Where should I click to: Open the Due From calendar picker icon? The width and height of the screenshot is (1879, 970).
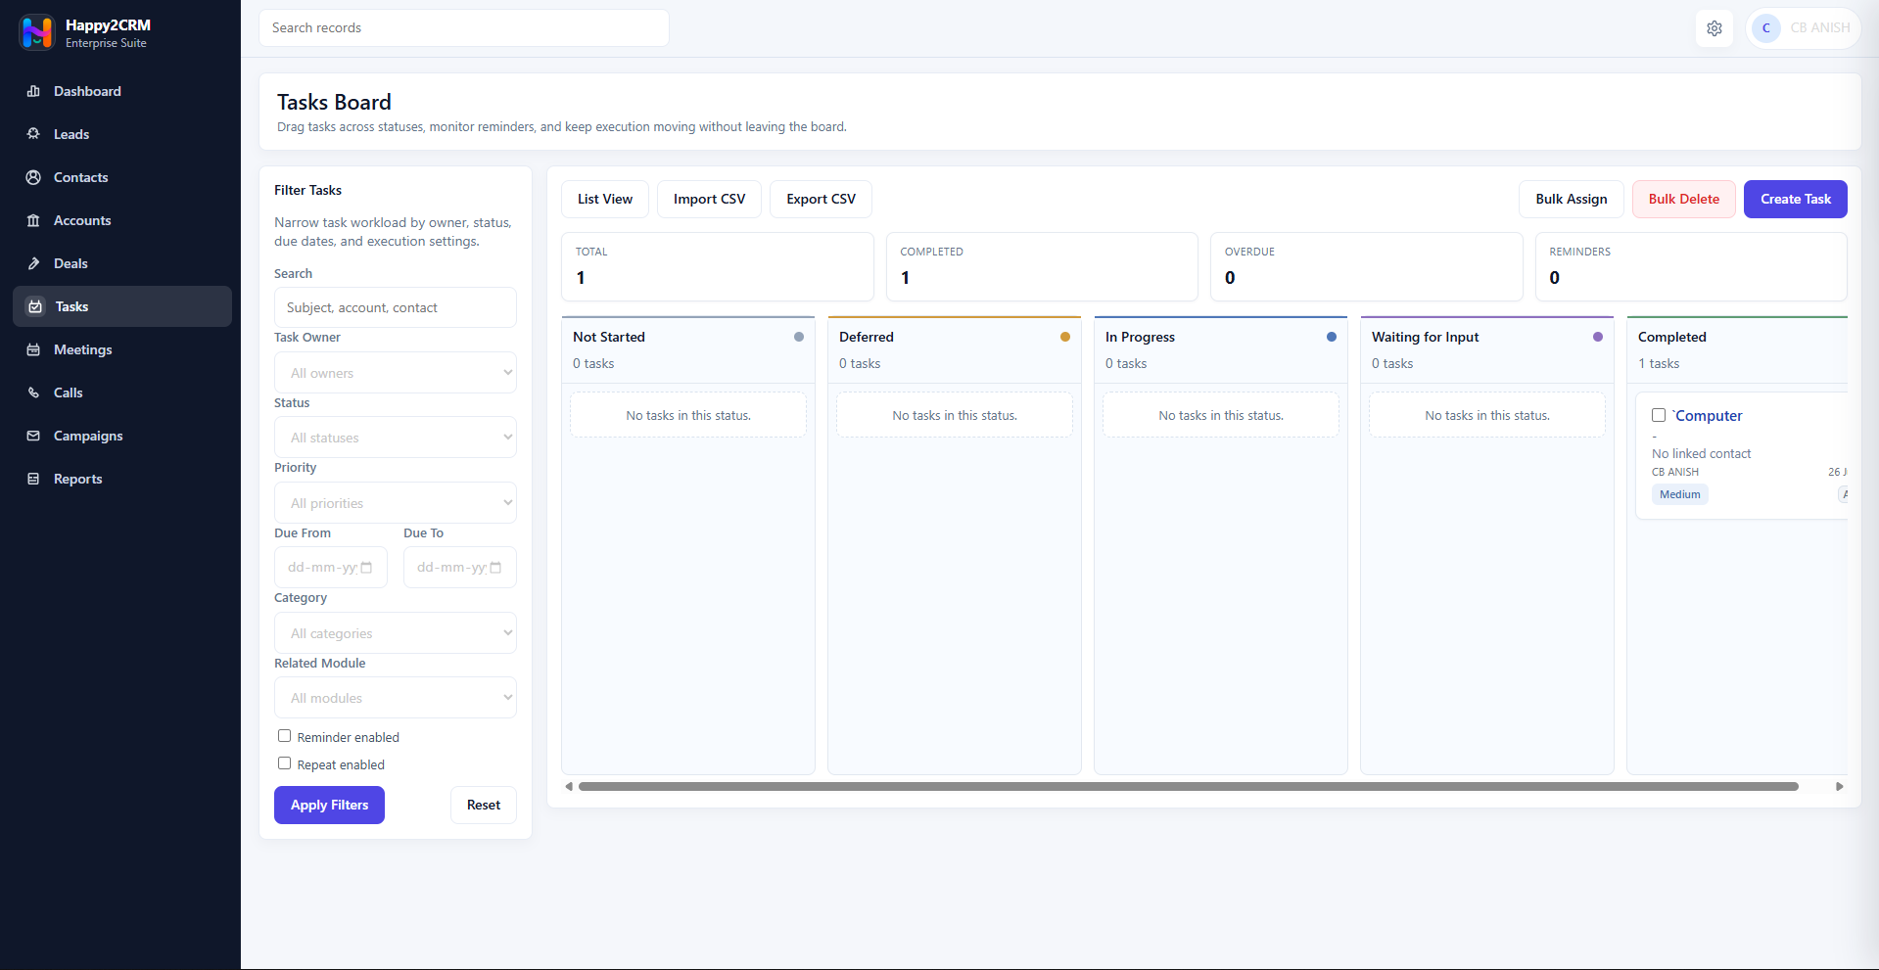(x=367, y=568)
